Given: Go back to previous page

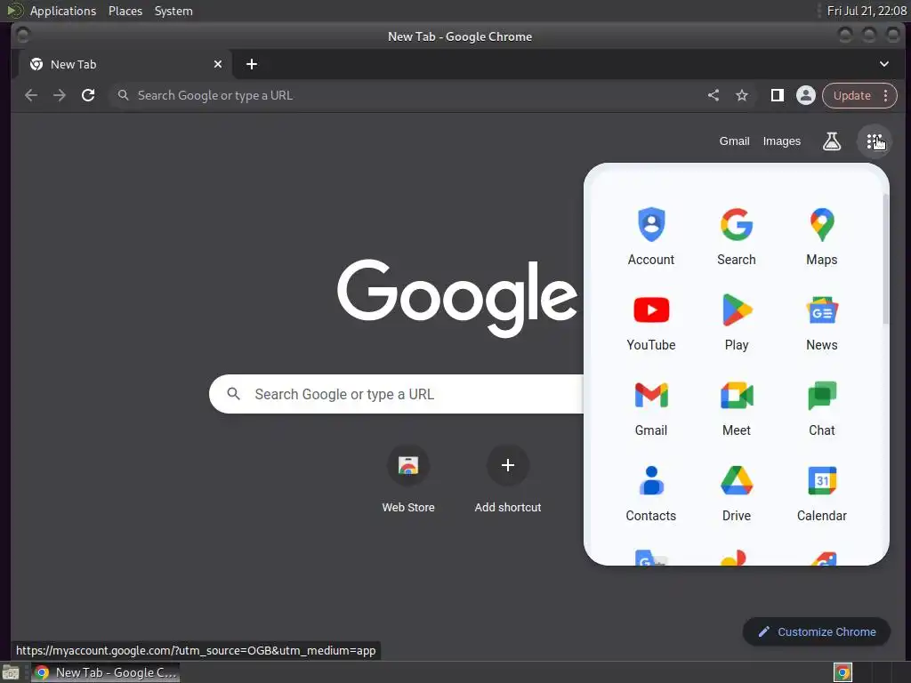Looking at the screenshot, I should point(31,95).
